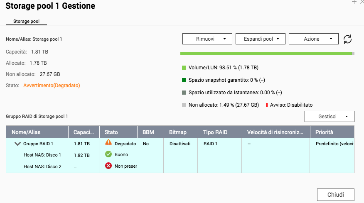This screenshot has width=364, height=203.
Task: Open the Espandi pool dropdown
Action: point(261,39)
